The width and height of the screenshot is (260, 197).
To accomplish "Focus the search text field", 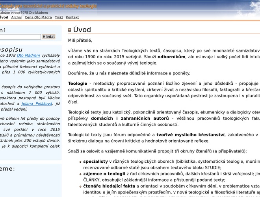I will tap(20, 37).
